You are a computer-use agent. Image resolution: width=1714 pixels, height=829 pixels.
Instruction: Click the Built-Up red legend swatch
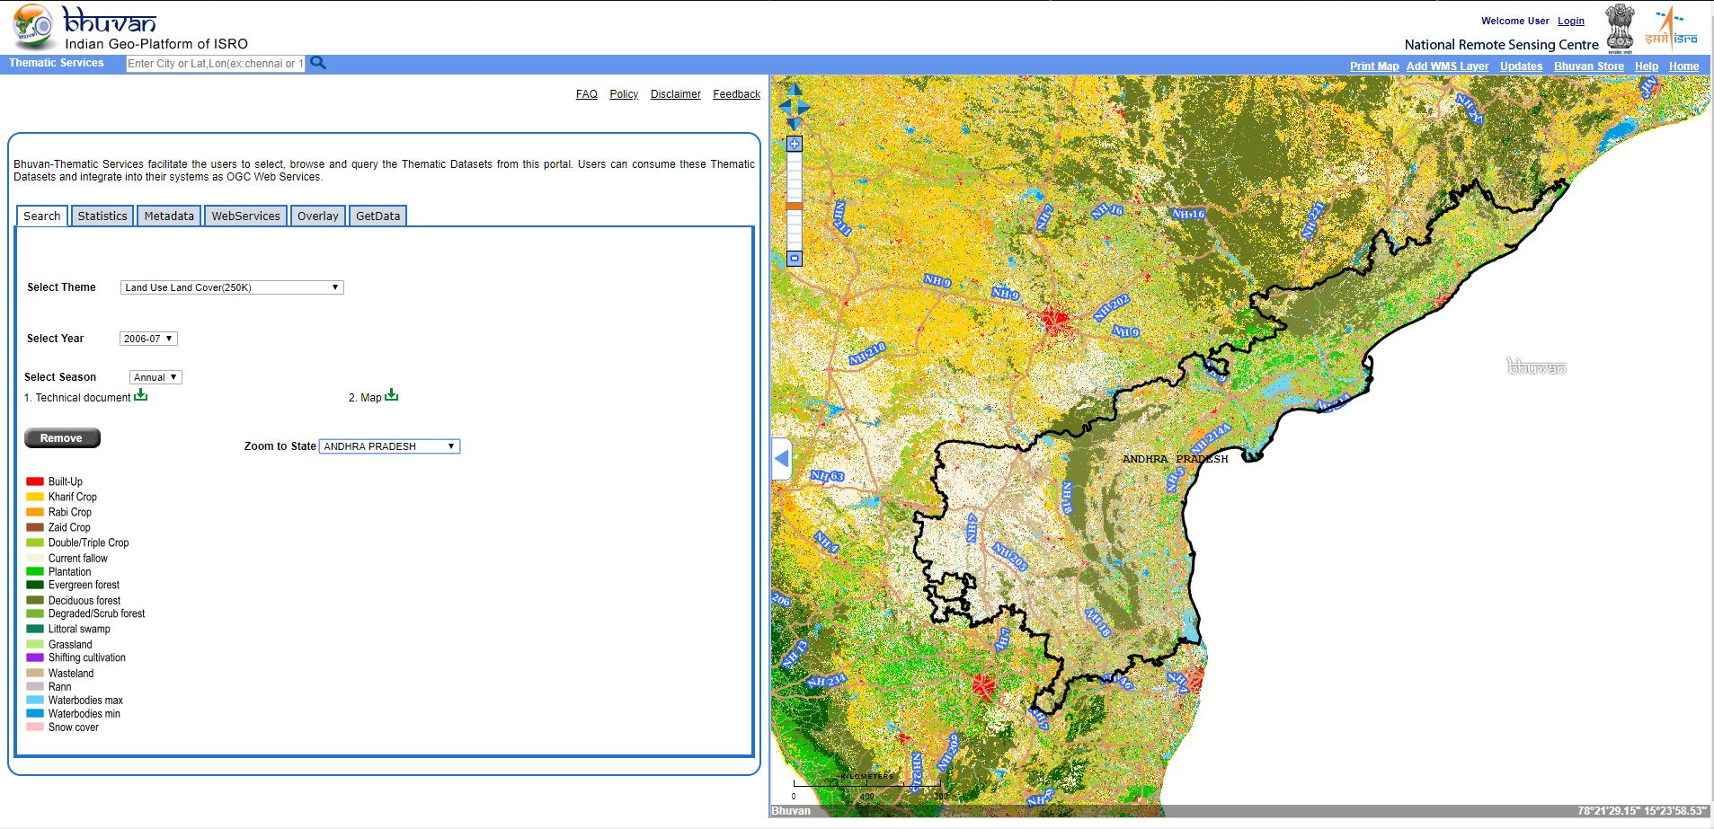(35, 481)
